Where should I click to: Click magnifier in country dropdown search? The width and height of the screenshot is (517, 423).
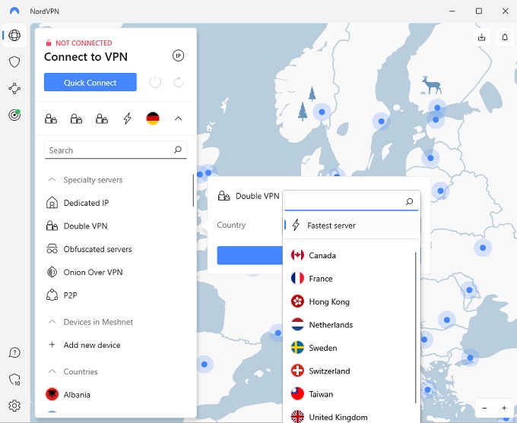click(x=409, y=201)
